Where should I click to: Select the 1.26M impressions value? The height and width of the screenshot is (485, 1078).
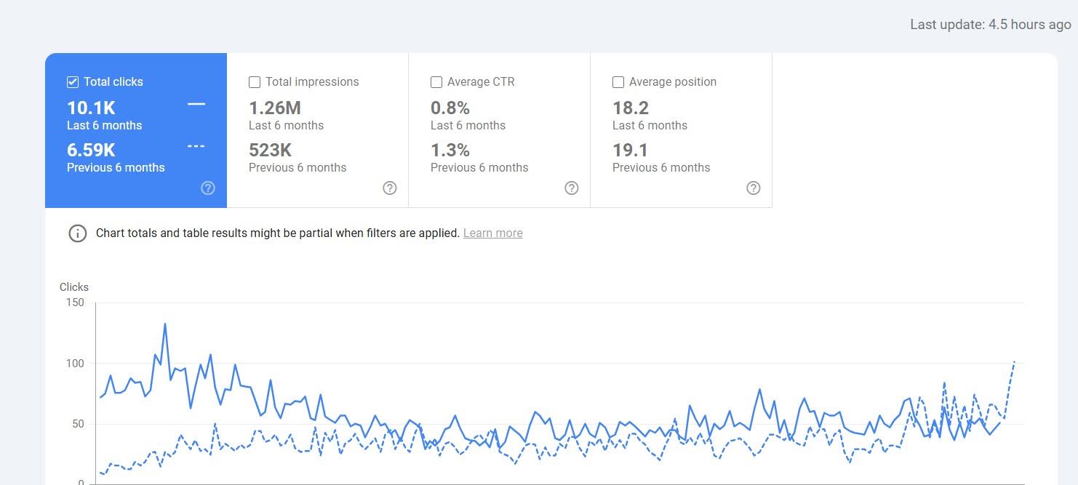(275, 108)
